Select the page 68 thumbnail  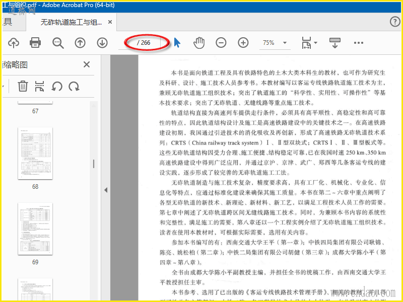[x=35, y=153]
